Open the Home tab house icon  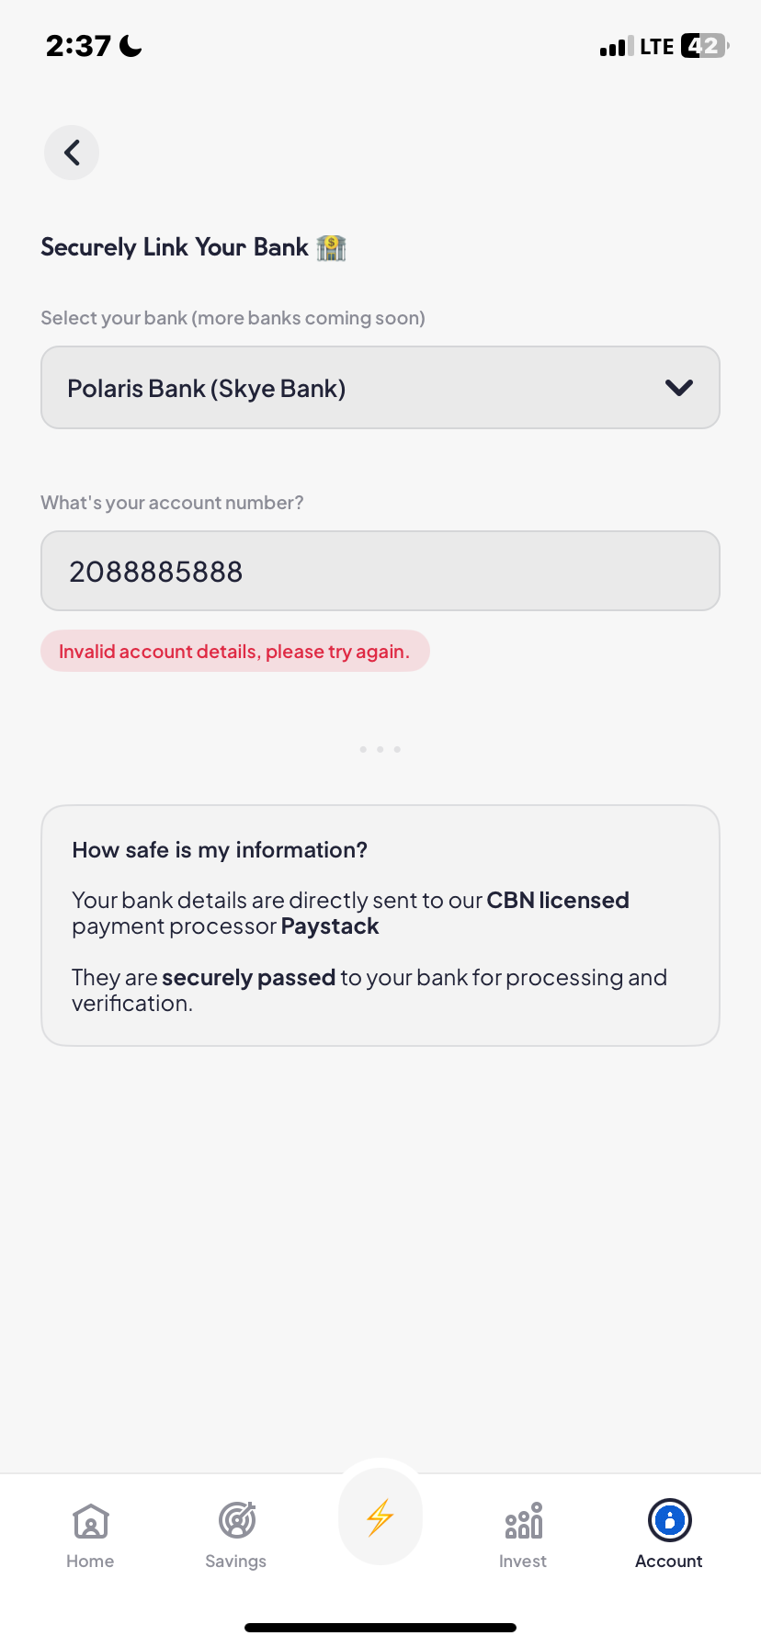tap(90, 1521)
